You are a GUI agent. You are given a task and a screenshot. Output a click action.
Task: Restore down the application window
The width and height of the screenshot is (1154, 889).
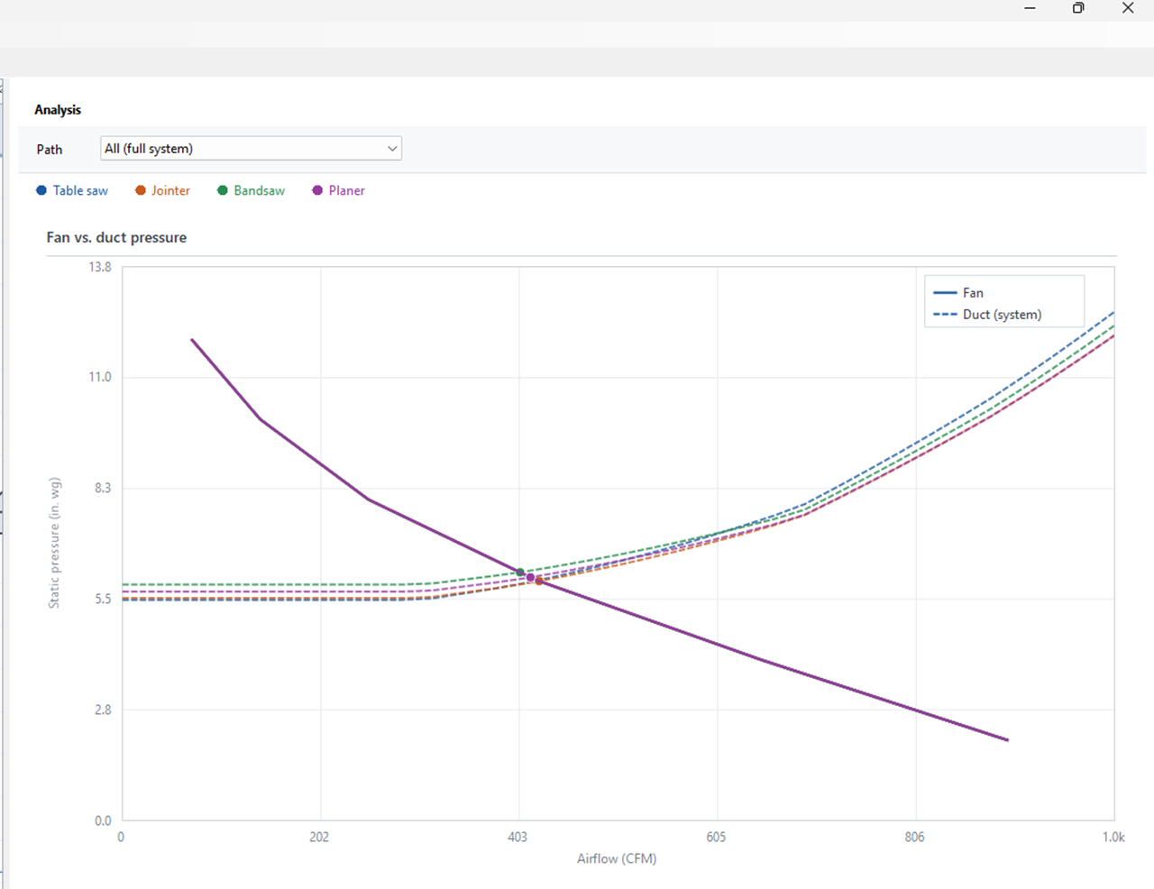1078,8
